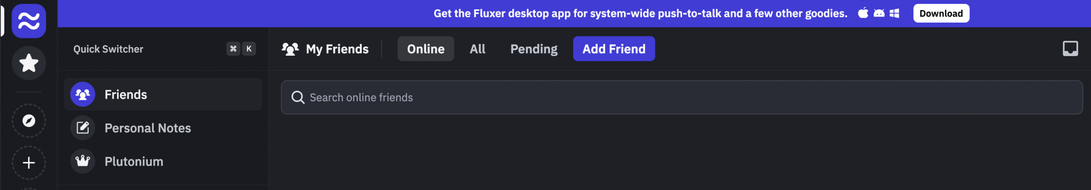Screen dimensions: 1091x190
Task: Open the inbox icon at top right
Action: coord(1070,48)
